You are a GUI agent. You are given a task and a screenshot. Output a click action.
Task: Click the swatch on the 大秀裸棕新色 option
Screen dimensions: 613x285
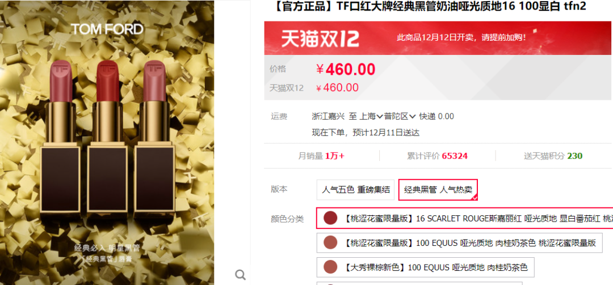point(330,267)
